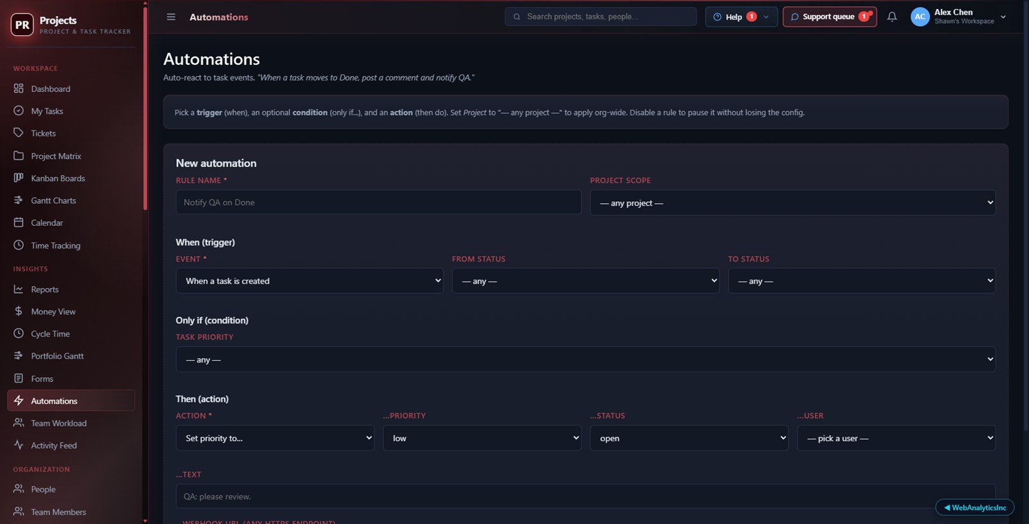The width and height of the screenshot is (1029, 524).
Task: Open the To Status dropdown
Action: tap(862, 281)
